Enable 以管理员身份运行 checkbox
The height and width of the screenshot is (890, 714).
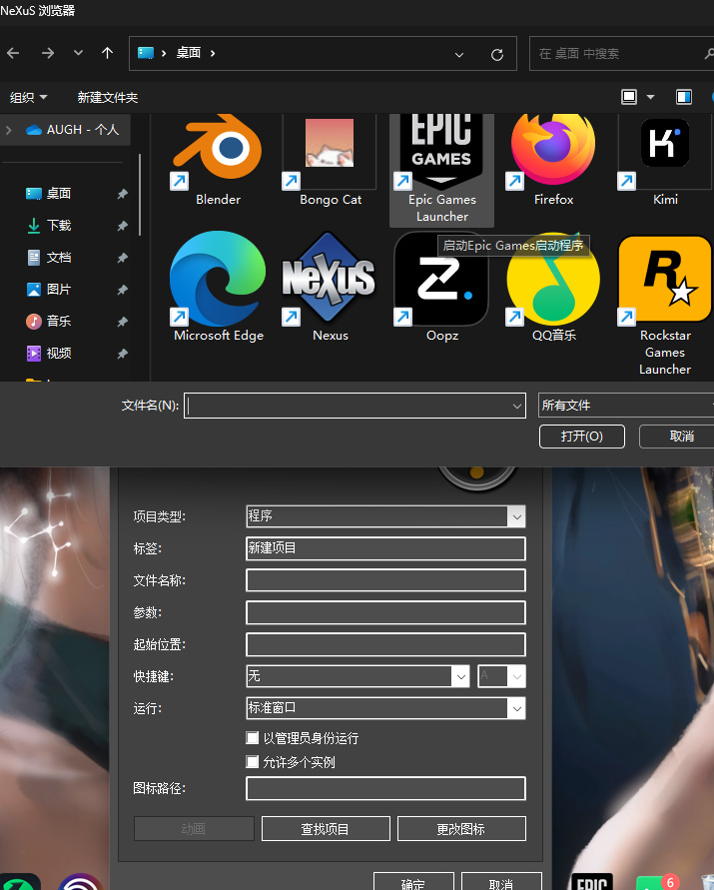tap(252, 738)
